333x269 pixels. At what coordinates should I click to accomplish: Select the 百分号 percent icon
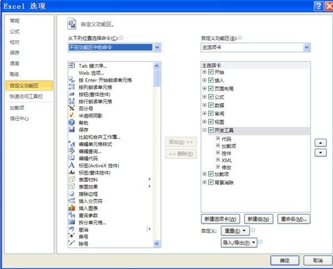72,108
